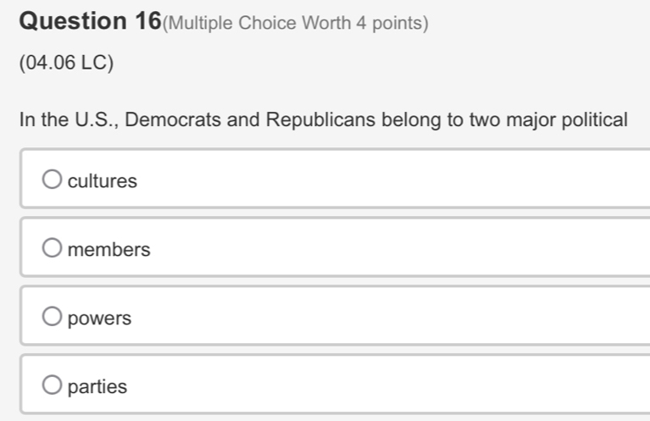Select the radio button beside cultures

point(53,180)
